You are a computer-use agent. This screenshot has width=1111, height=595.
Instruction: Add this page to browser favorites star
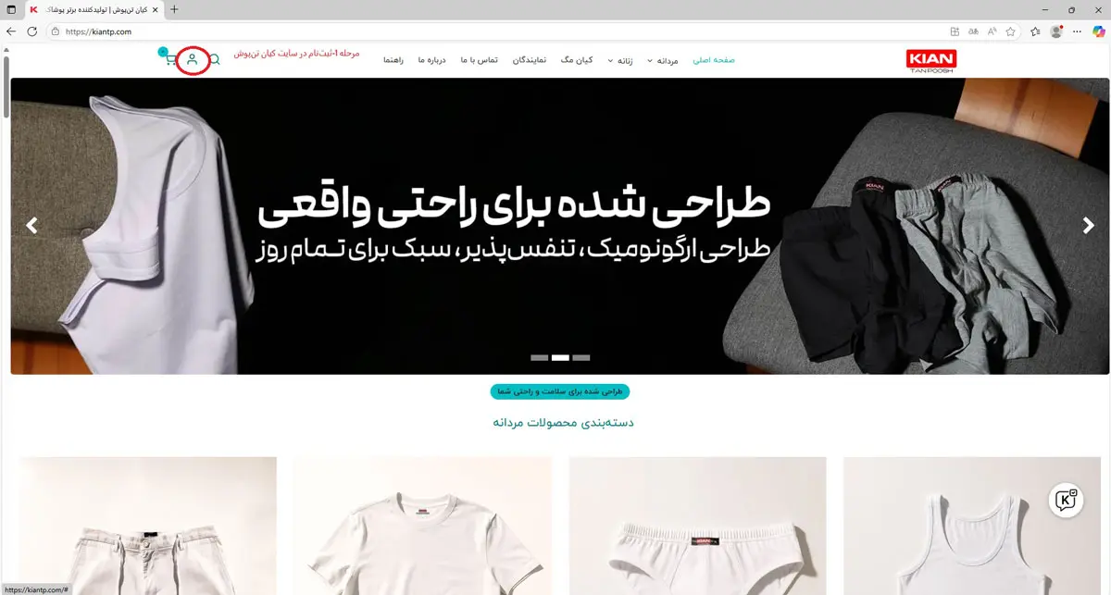point(1011,31)
